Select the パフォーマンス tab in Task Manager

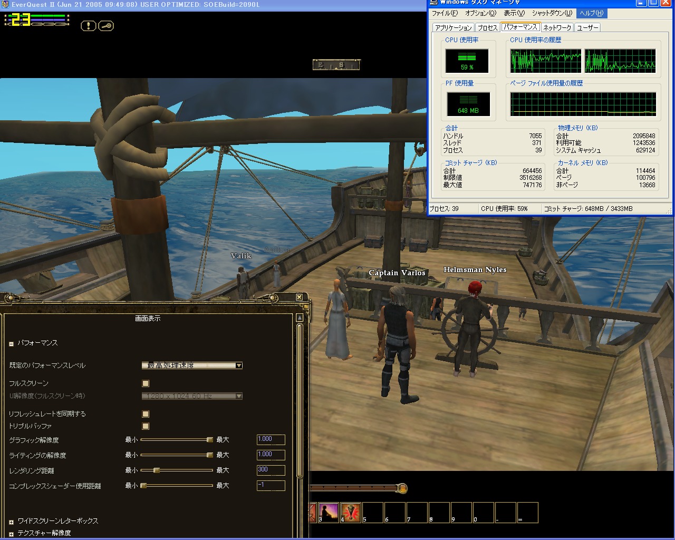(520, 27)
